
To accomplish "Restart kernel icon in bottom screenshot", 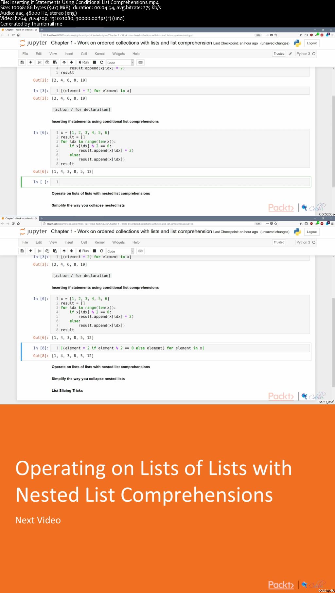I will tap(101, 251).
